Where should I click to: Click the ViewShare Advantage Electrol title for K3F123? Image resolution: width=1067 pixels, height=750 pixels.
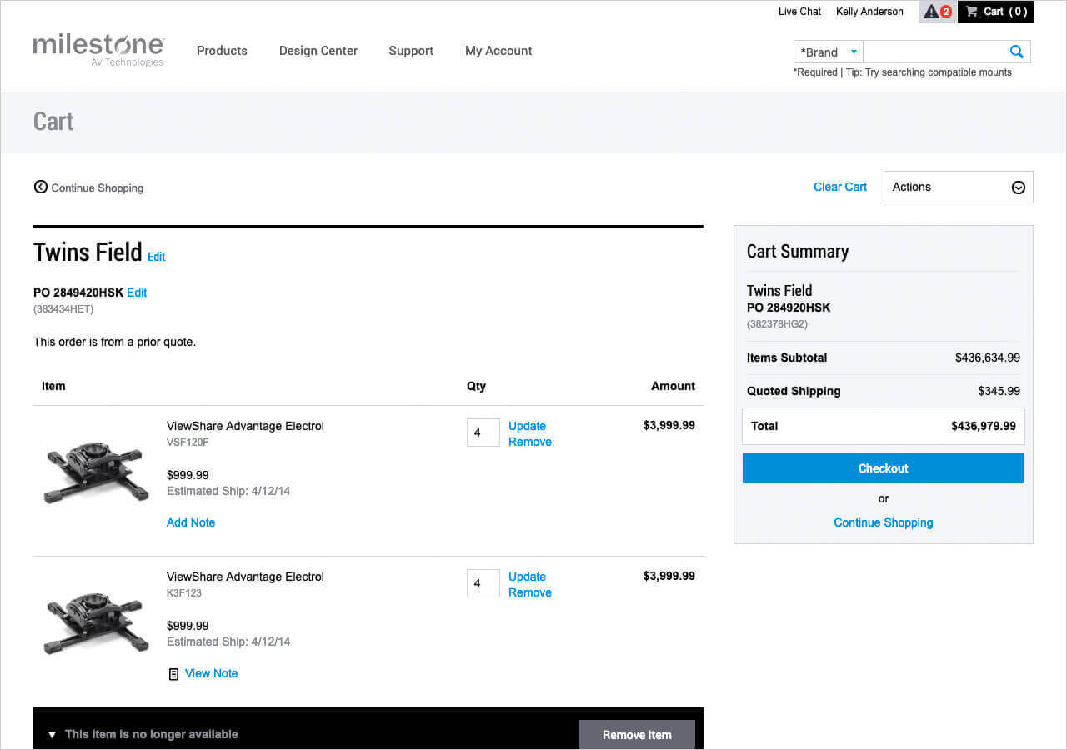(x=245, y=577)
